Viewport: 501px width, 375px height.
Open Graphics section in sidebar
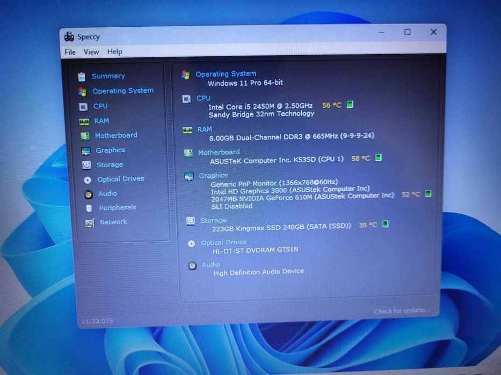coord(111,150)
